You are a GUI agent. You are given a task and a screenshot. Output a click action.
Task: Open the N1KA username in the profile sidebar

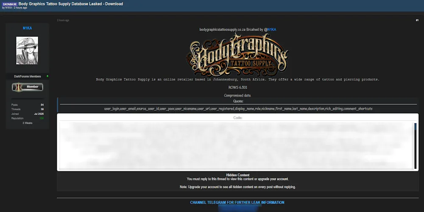[x=27, y=28]
